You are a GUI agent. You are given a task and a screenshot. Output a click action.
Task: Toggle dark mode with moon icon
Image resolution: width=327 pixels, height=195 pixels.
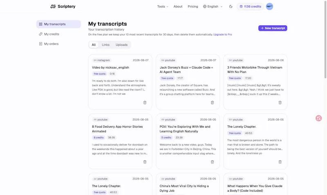click(x=231, y=7)
